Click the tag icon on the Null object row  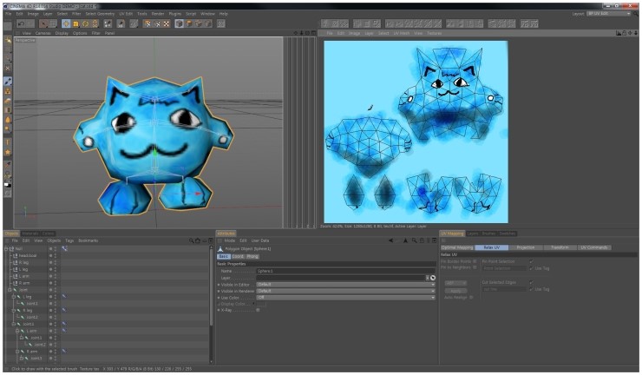(x=65, y=249)
